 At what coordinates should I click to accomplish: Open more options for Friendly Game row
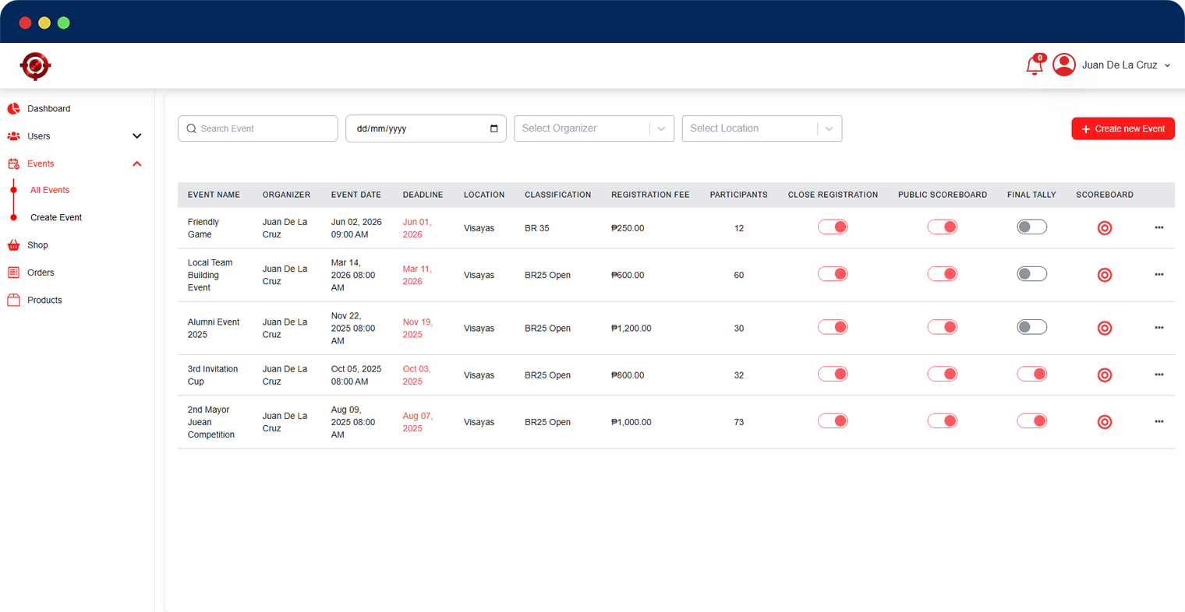(x=1158, y=228)
